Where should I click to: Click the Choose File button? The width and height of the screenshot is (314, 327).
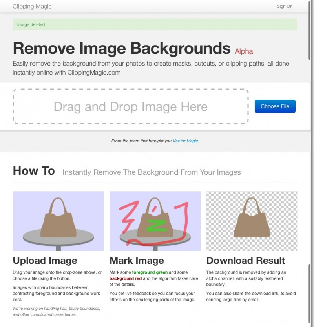pos(275,106)
